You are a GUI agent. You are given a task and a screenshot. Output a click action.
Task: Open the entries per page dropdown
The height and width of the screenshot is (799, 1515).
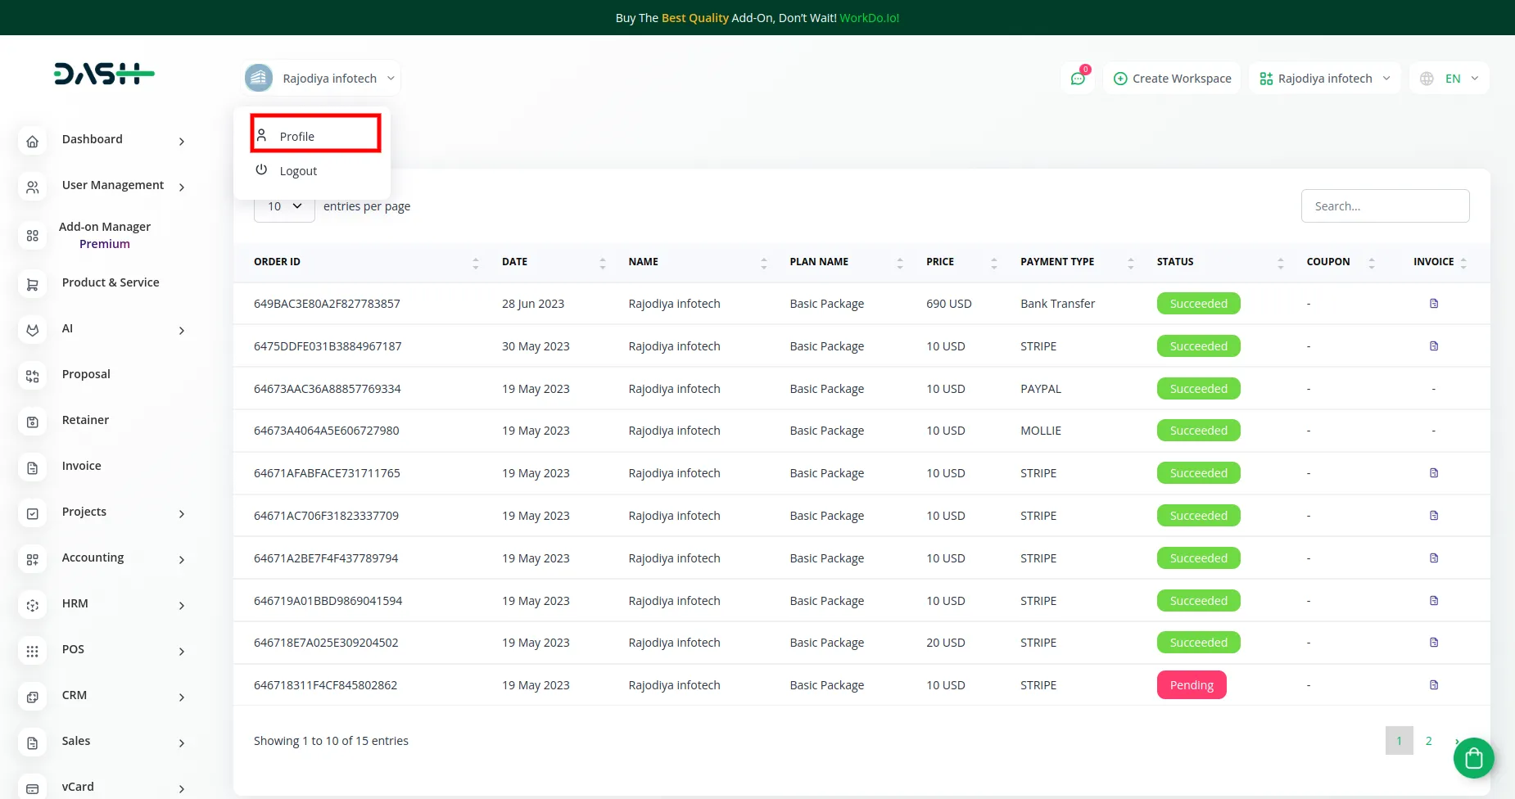tap(284, 206)
